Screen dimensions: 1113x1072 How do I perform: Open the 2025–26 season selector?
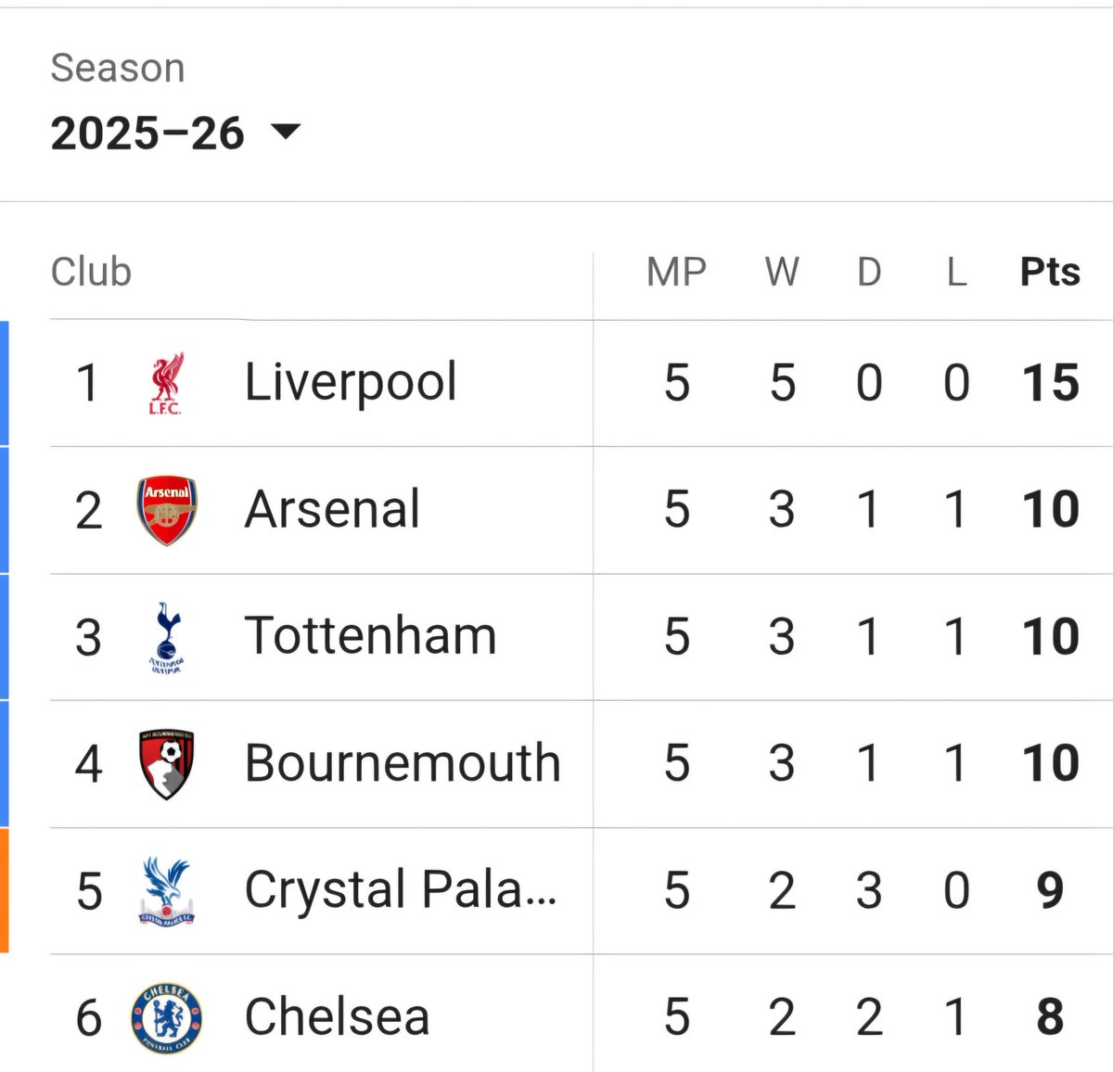coord(176,133)
